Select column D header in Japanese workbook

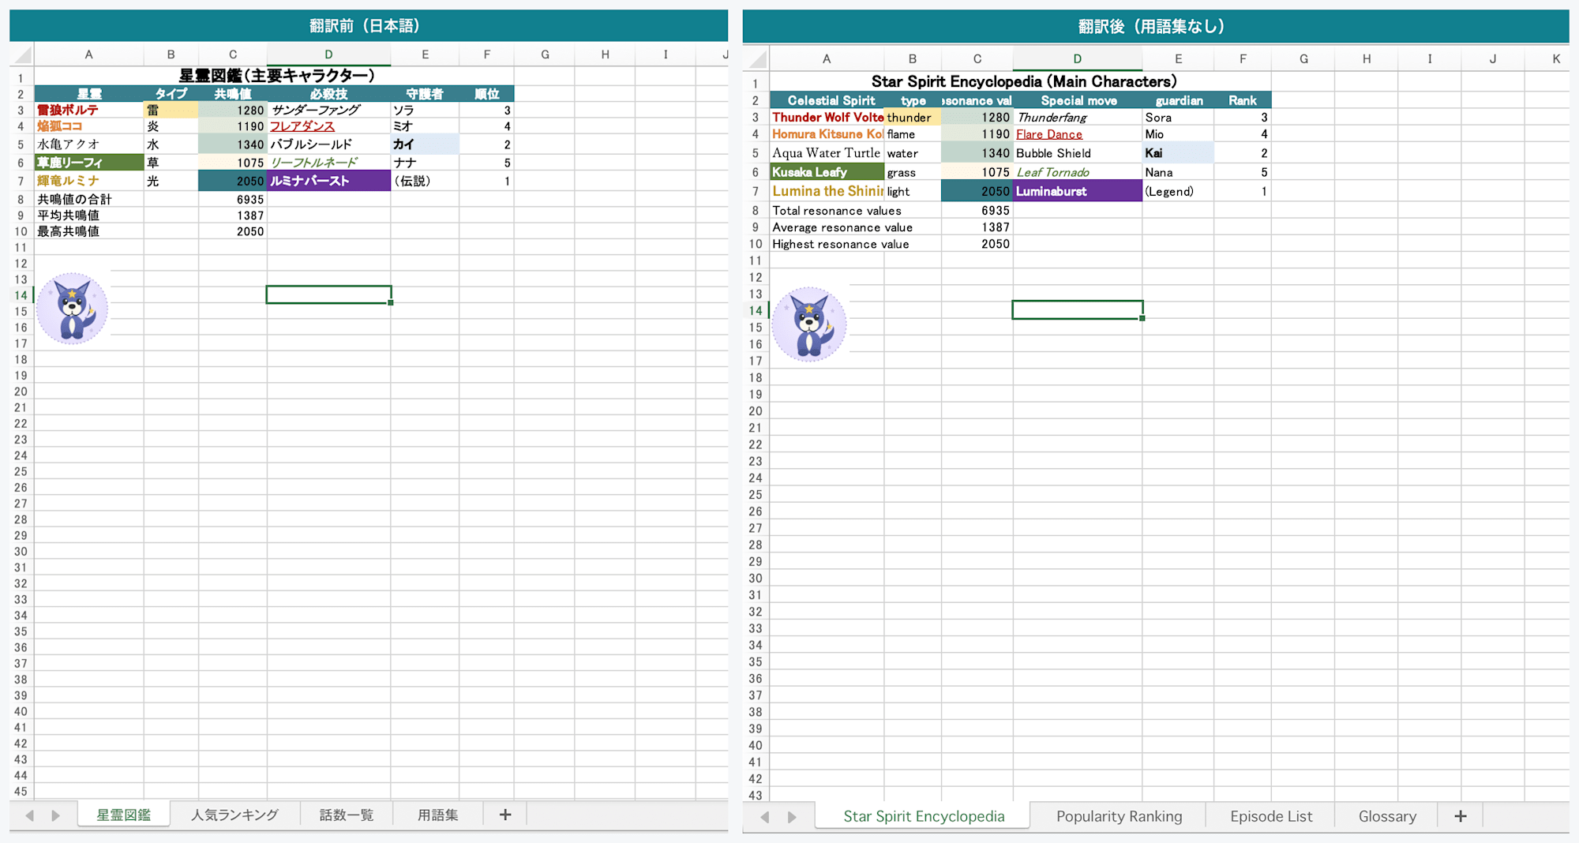(x=328, y=54)
